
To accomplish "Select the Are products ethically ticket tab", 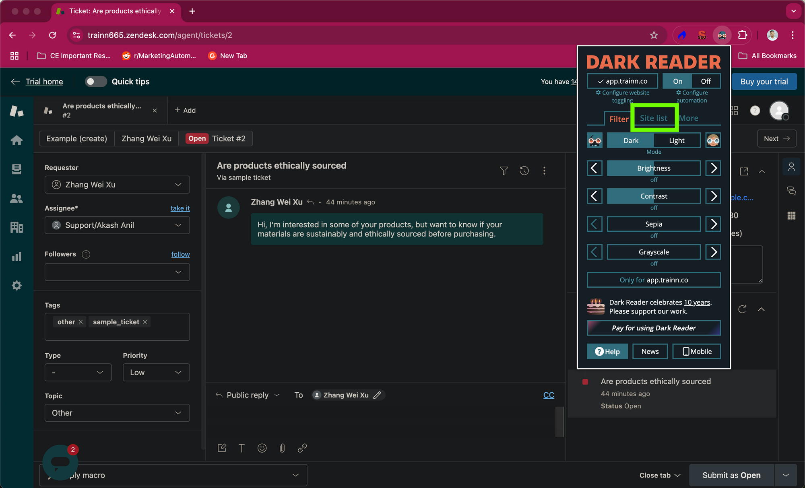I will pyautogui.click(x=101, y=110).
